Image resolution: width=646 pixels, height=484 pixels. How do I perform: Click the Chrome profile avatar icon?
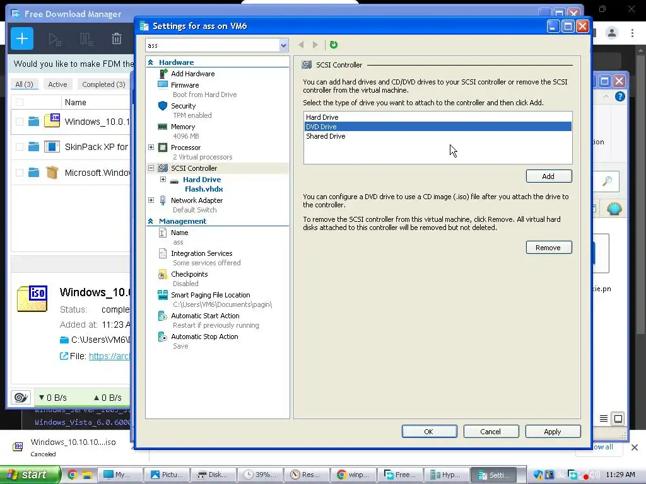[x=612, y=33]
